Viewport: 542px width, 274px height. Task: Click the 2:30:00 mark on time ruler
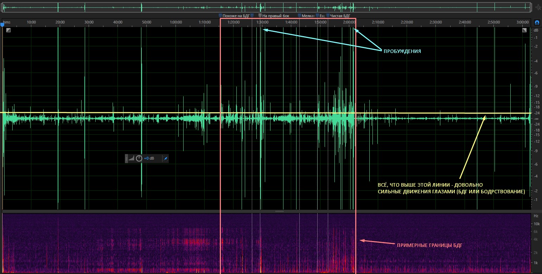[436, 22]
